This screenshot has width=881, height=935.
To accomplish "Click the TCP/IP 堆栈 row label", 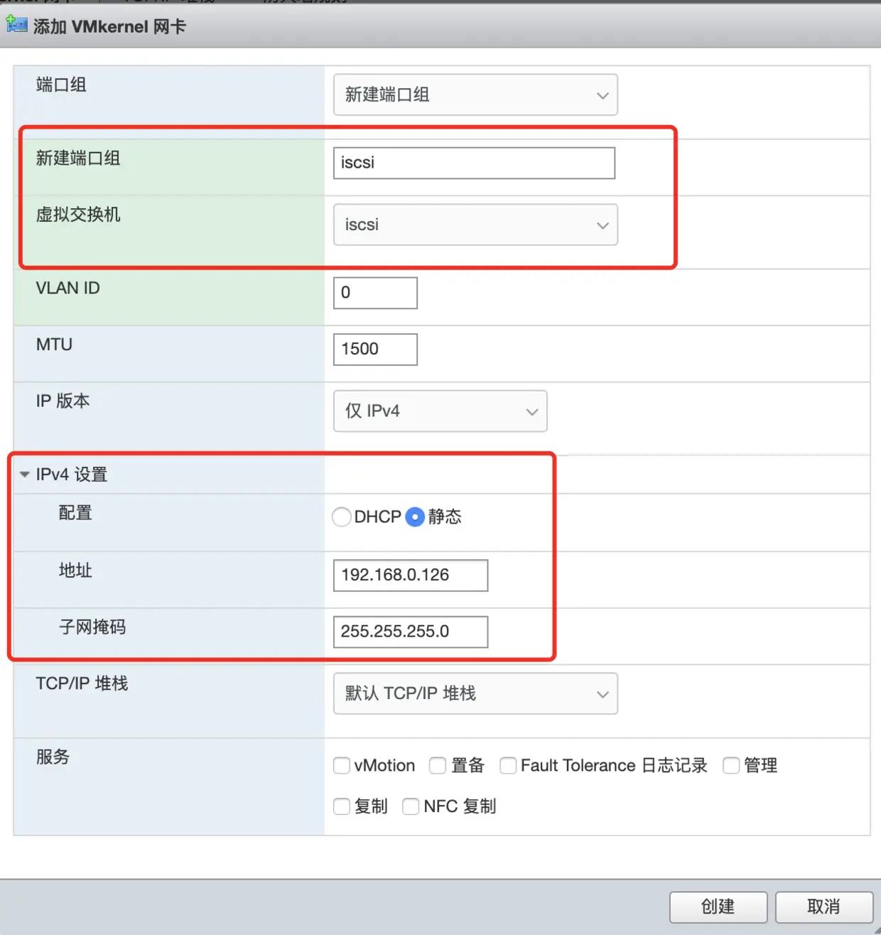I will point(82,683).
